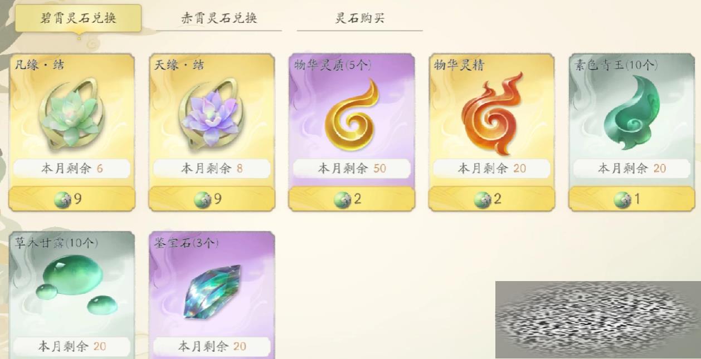This screenshot has width=701, height=359.
Task: Select the 碧霄灵石兑换 tab
Action: click(79, 18)
